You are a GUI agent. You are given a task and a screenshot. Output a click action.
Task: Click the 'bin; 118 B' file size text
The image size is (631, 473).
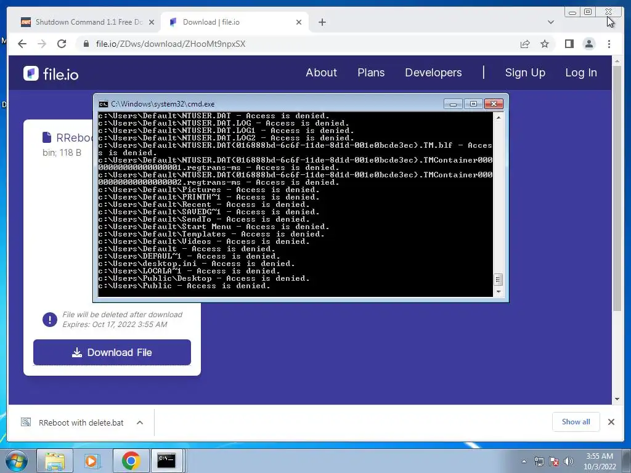(x=62, y=153)
